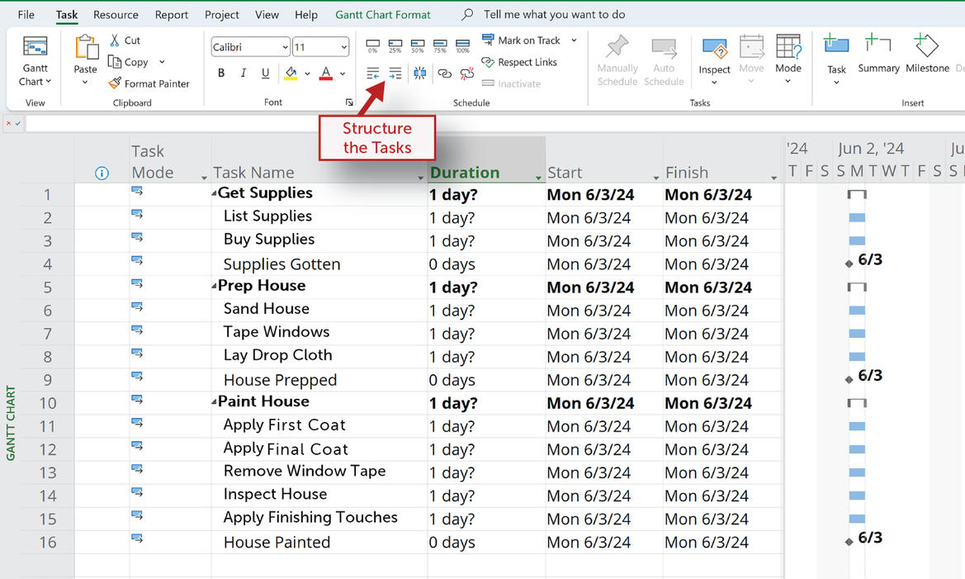This screenshot has width=965, height=579.
Task: Open the Font dialog launcher
Action: 349,103
